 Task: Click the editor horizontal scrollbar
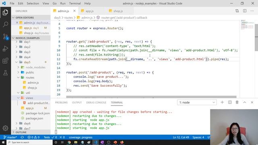(x=151, y=97)
